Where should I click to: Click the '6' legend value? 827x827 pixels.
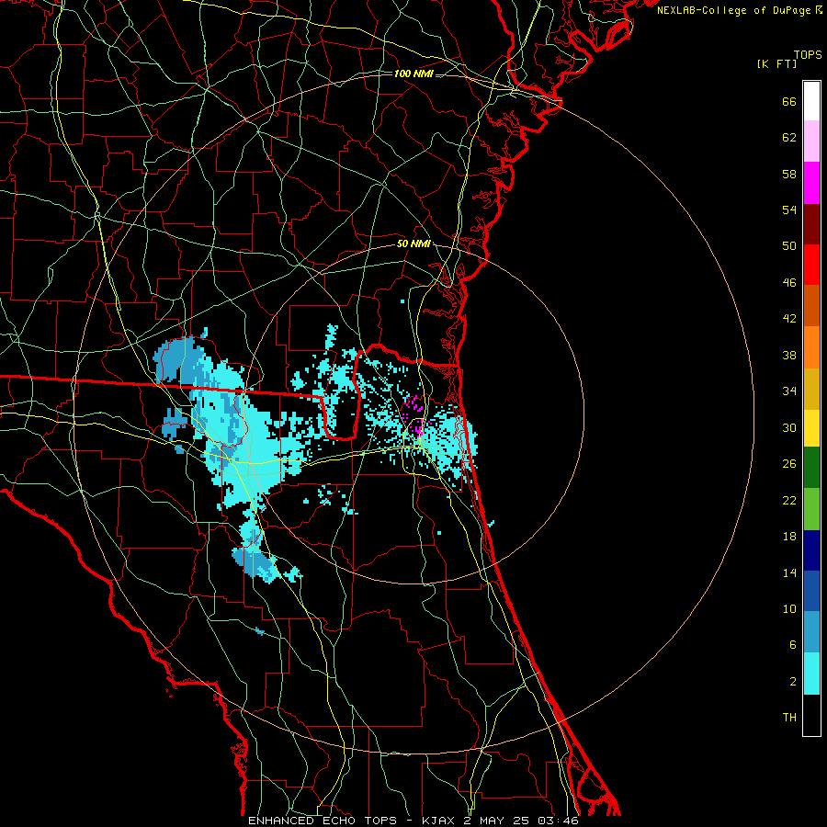coord(793,645)
